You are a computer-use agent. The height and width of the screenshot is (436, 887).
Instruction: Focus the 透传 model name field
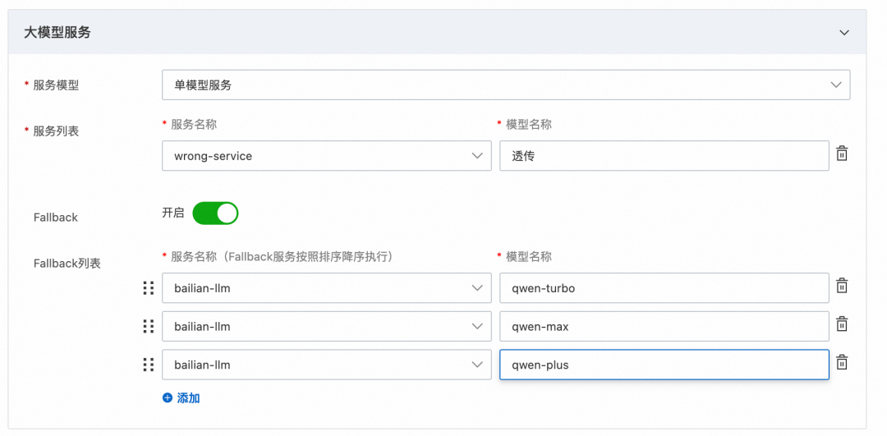tap(664, 155)
